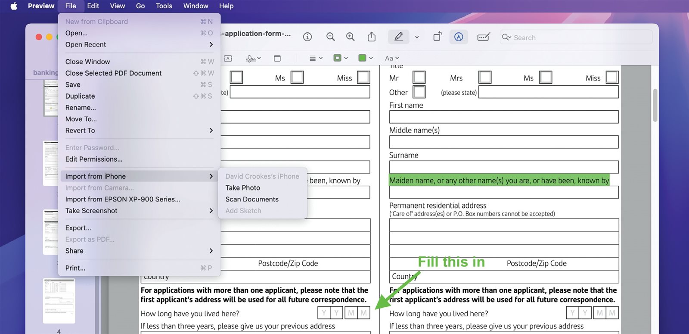Open the Tools menu

(164, 6)
